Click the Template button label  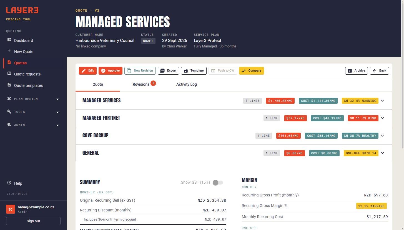point(197,71)
